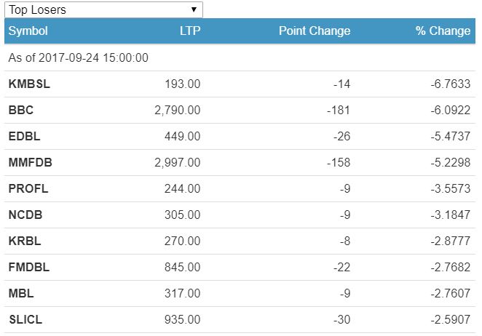Open the Top Losers dropdown
The width and height of the screenshot is (482, 336).
pos(103,9)
